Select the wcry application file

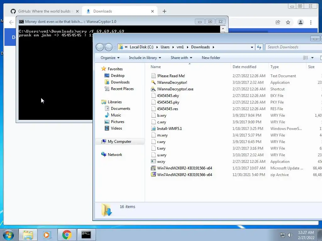161,162
